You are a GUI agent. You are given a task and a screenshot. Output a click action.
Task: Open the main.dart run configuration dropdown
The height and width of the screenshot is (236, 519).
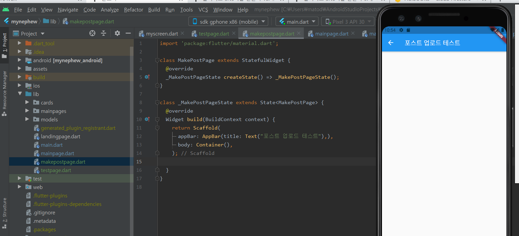[297, 22]
